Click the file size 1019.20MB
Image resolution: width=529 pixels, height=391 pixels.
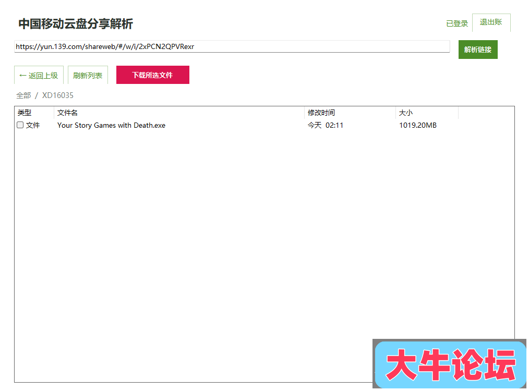click(x=418, y=126)
